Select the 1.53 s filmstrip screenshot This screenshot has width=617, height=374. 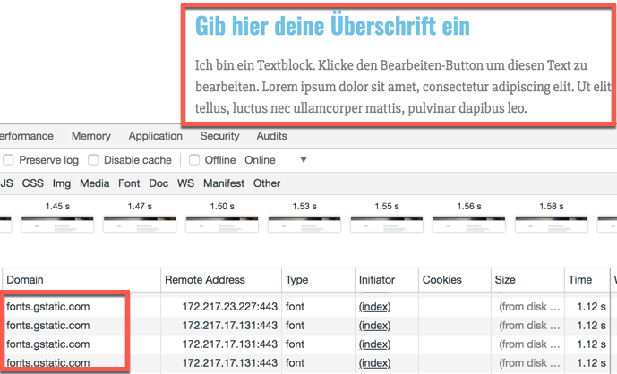304,224
